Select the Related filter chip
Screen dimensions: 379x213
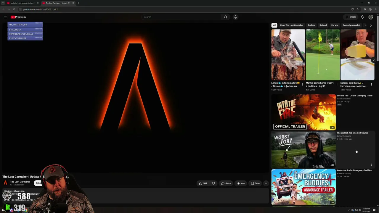(x=323, y=25)
